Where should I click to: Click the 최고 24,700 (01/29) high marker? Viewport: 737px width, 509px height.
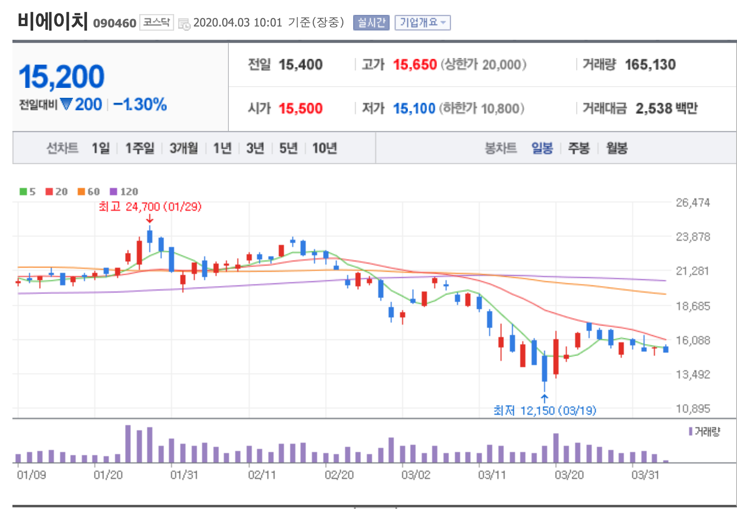[x=150, y=206]
